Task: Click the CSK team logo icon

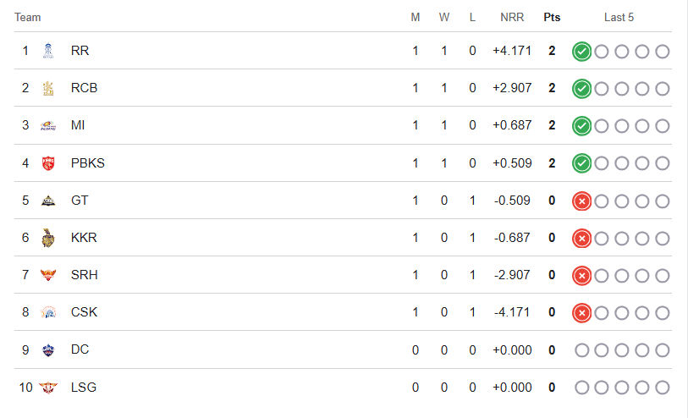Action: [48, 312]
